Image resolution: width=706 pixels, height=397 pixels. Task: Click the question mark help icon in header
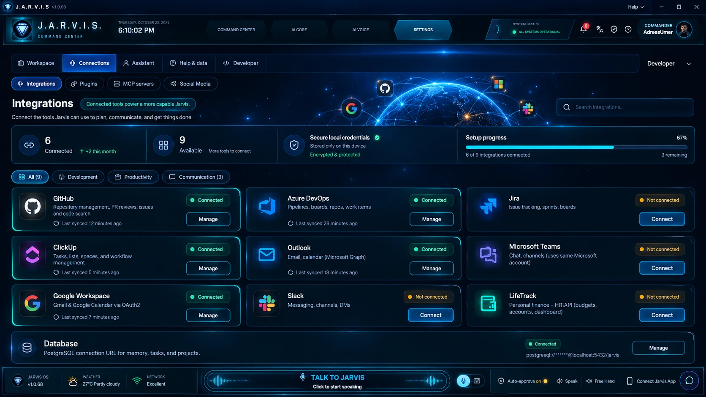[x=628, y=29]
